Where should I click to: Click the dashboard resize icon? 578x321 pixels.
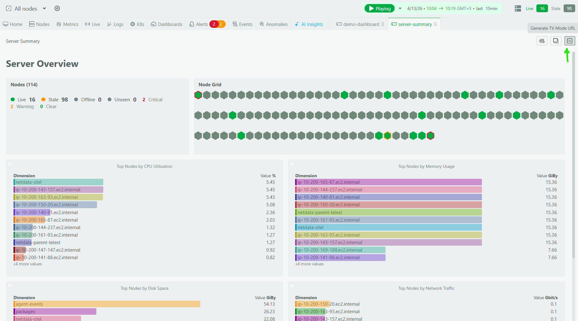click(x=556, y=41)
